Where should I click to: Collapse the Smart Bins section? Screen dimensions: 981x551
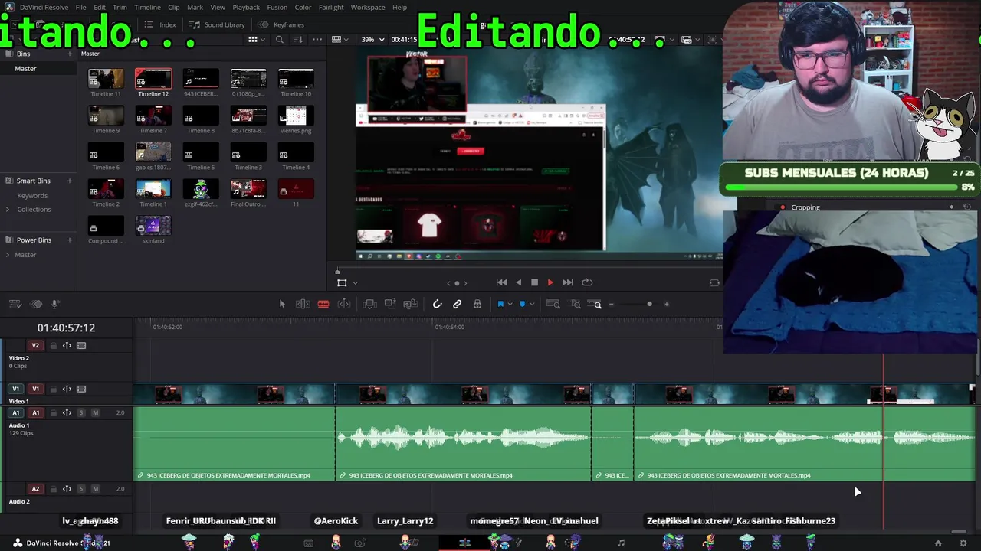[x=8, y=181]
